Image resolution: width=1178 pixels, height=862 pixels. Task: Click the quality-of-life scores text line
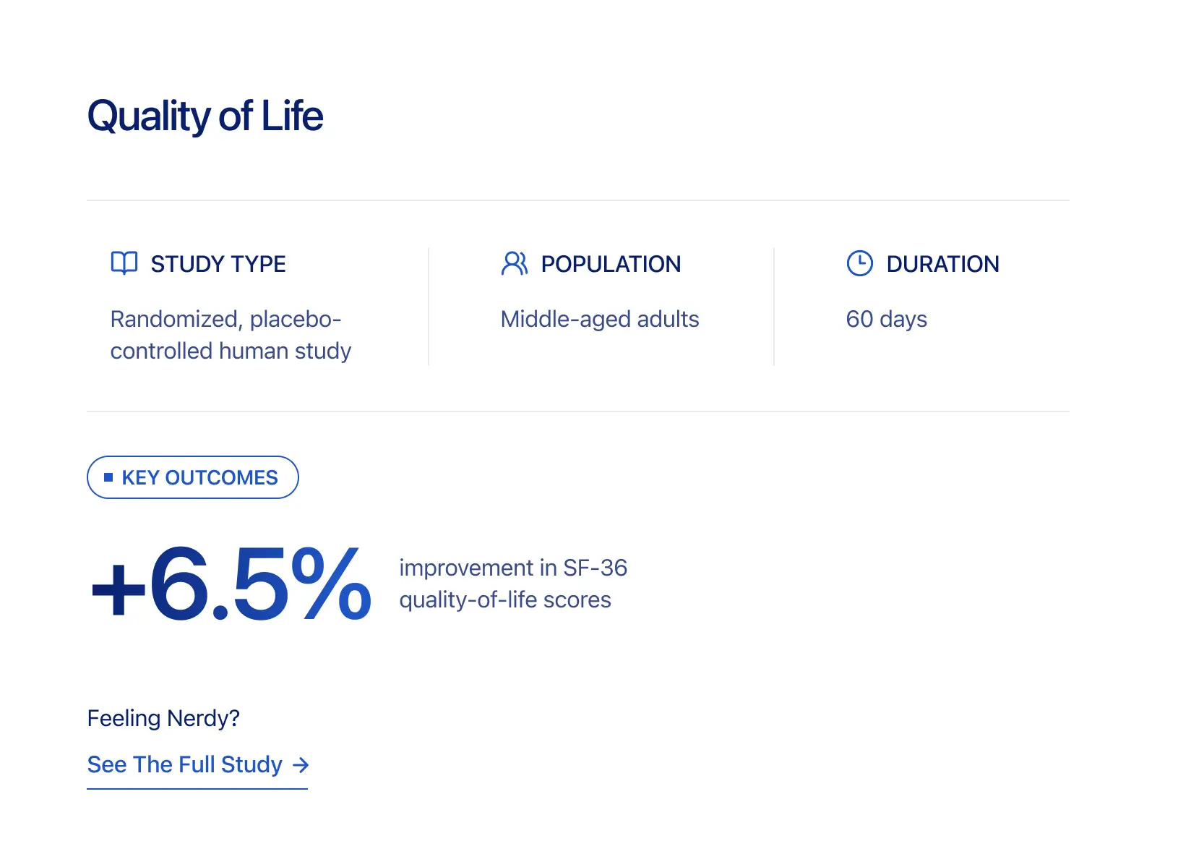[x=505, y=599]
